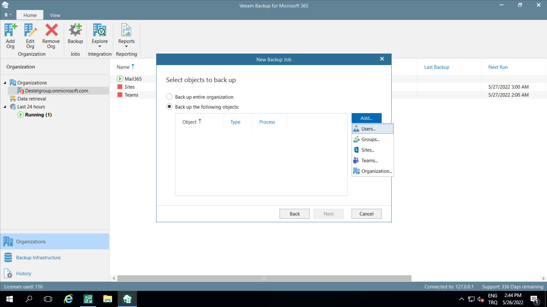Select Groups... from the Add menu

tap(372, 140)
